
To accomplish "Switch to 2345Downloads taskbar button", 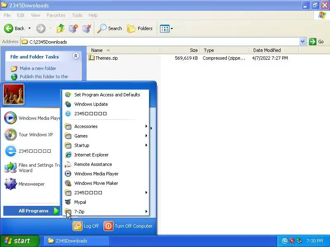I will point(77,241).
